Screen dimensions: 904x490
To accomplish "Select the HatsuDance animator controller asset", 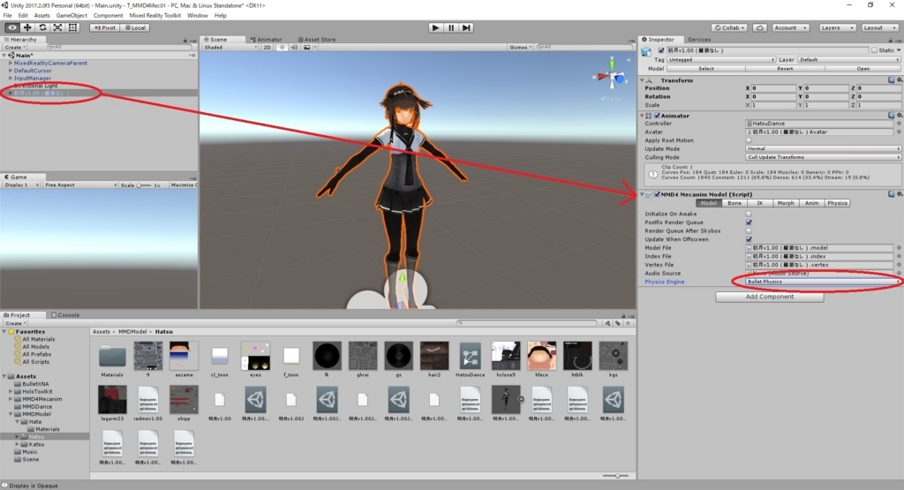I will (x=470, y=357).
